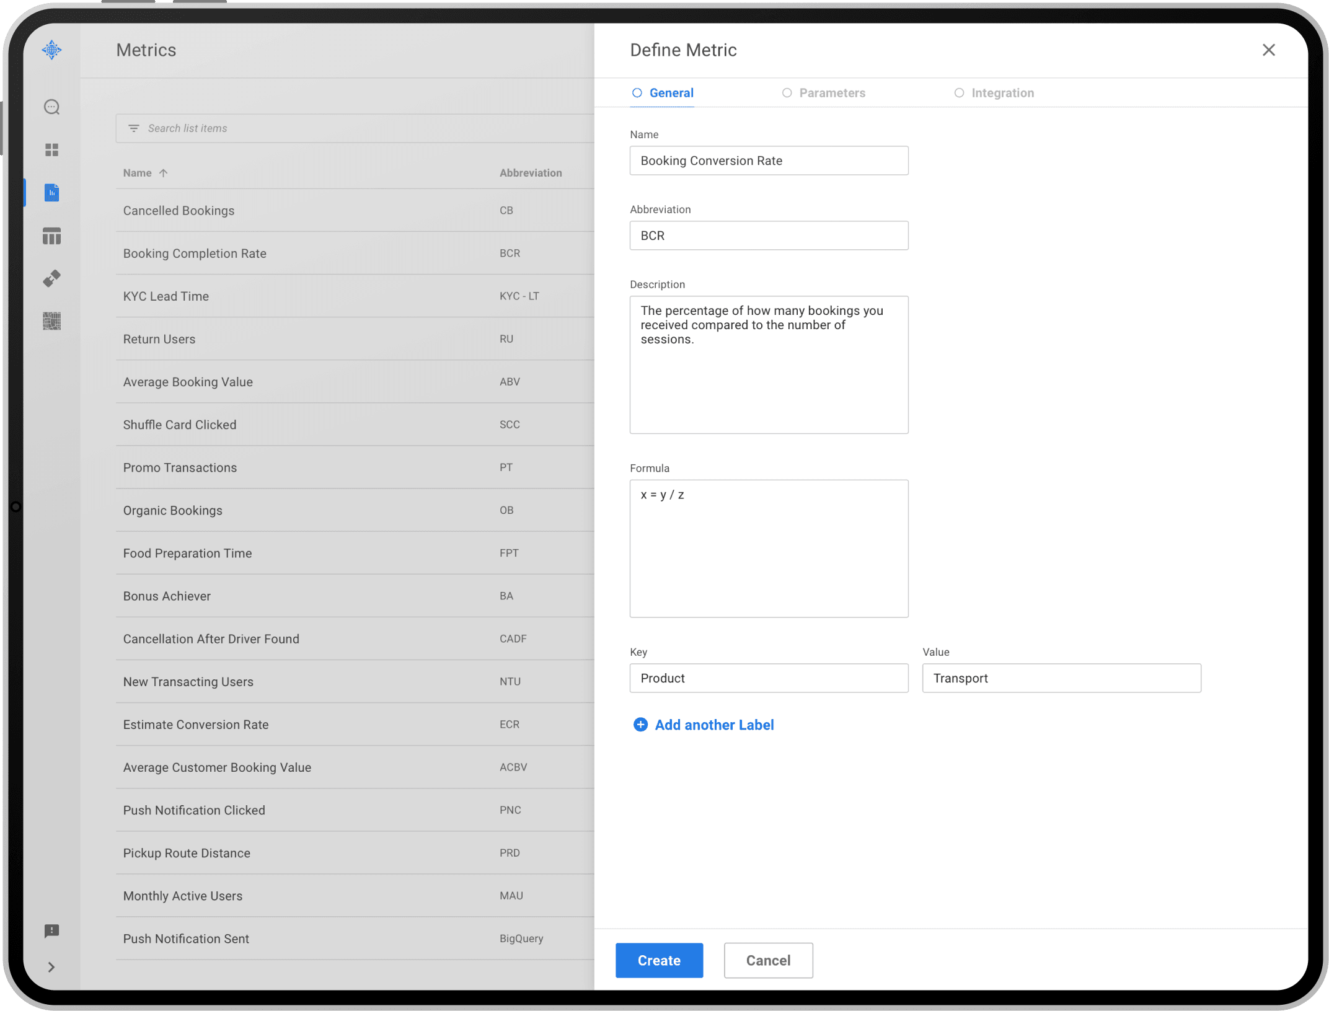Open the search chat icon in sidebar
This screenshot has width=1329, height=1011.
(x=51, y=107)
